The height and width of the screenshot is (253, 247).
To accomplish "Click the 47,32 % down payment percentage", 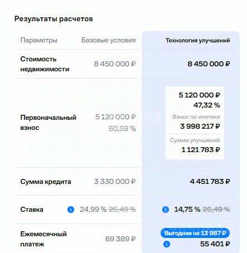I will (207, 105).
